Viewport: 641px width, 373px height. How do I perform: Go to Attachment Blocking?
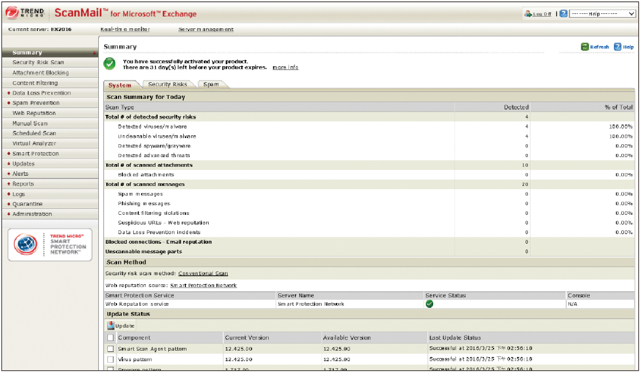click(50, 73)
